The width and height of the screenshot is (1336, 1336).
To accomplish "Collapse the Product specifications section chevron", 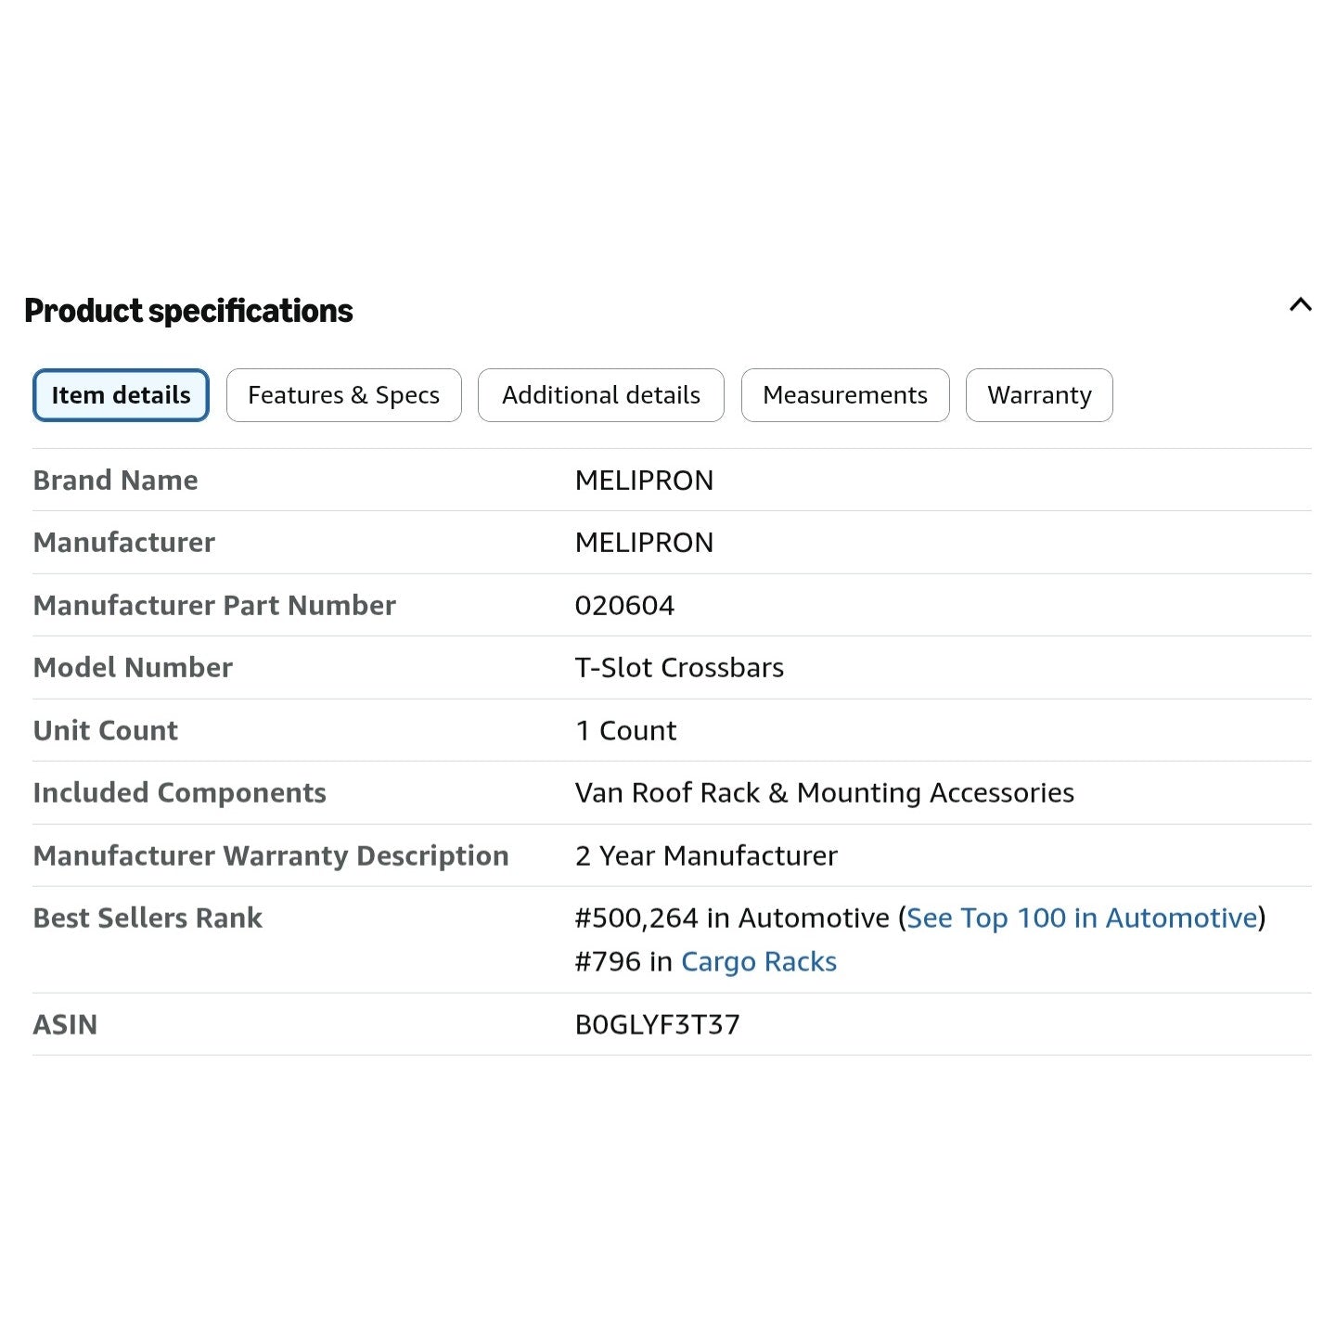I will [1301, 304].
